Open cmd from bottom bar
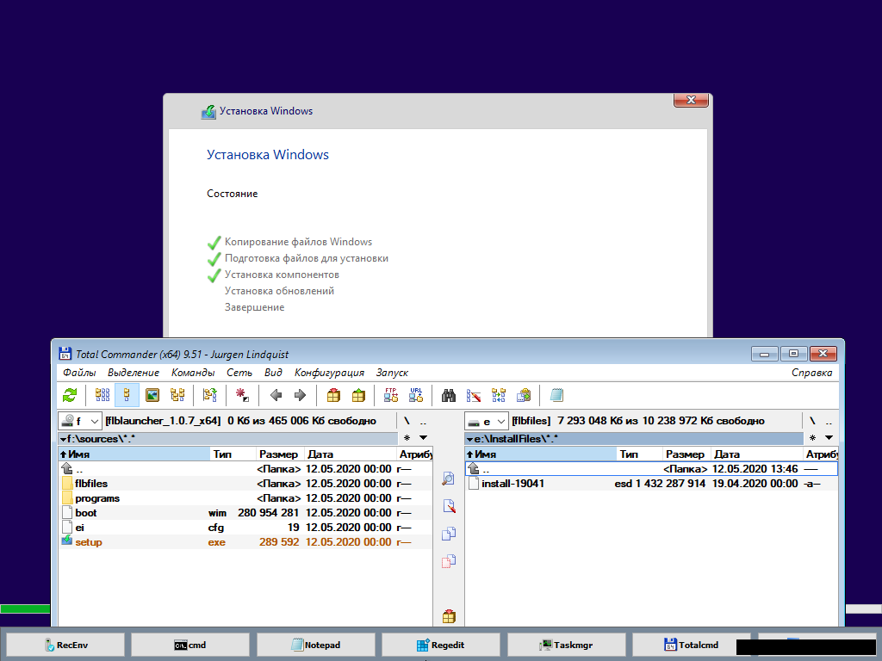This screenshot has width=882, height=661. pyautogui.click(x=190, y=646)
